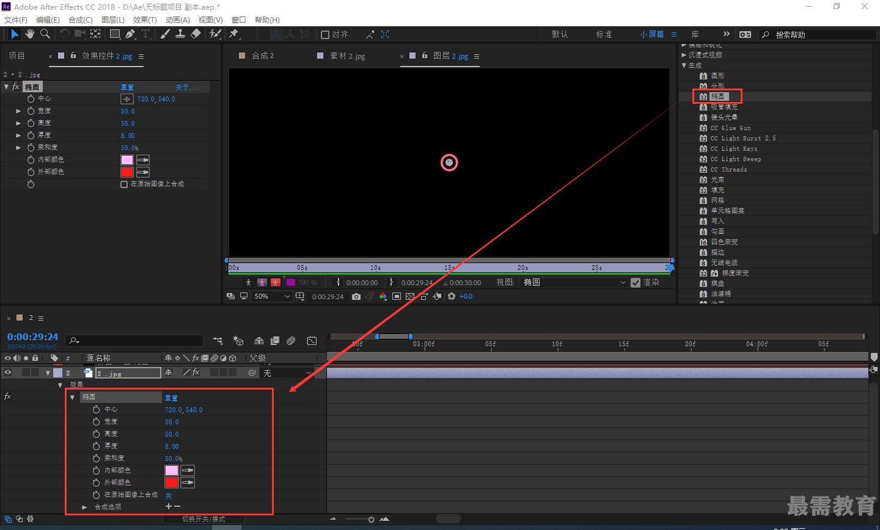Viewport: 880px width, 530px height.
Task: Switch to the 项目 panel tab
Action: (x=16, y=56)
